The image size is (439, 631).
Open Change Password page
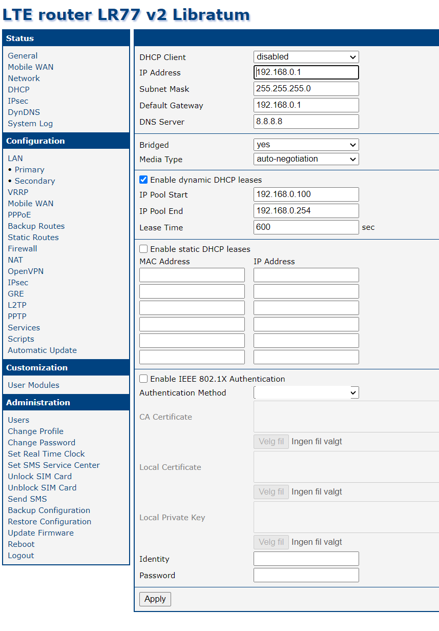coord(41,443)
